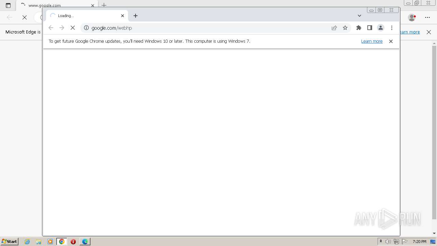
Task: Launch Internet Explorer from taskbar
Action: [27, 242]
